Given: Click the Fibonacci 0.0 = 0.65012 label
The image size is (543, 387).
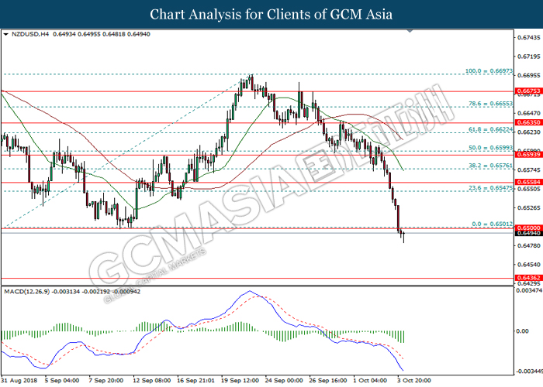Looking at the screenshot, I should click(x=492, y=224).
